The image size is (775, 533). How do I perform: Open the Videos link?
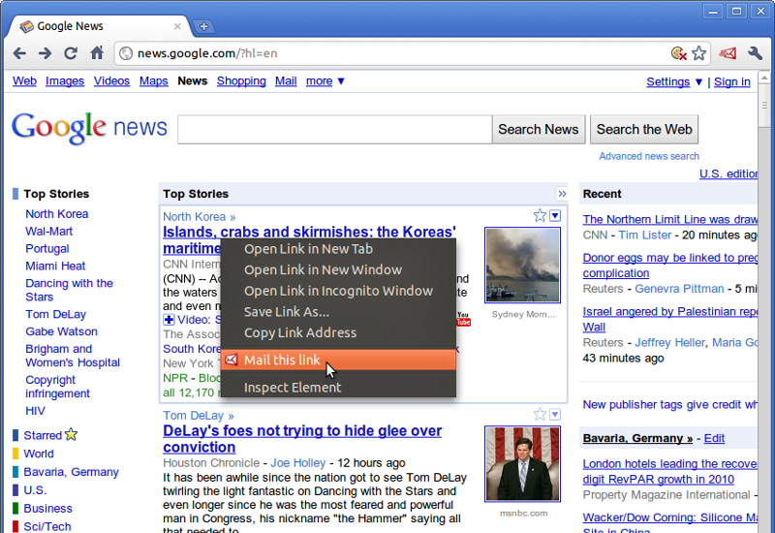tap(111, 81)
